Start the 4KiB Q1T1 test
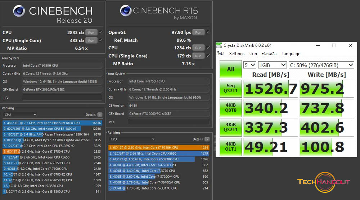Screen dimensions: 360x200 click(231, 147)
